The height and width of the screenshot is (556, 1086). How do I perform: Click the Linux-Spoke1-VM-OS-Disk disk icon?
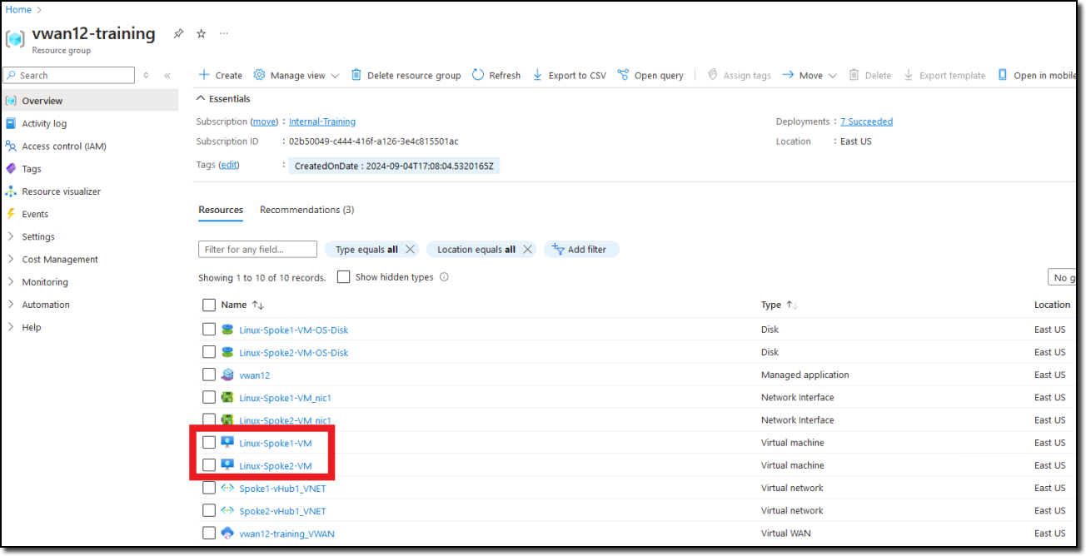(x=227, y=330)
